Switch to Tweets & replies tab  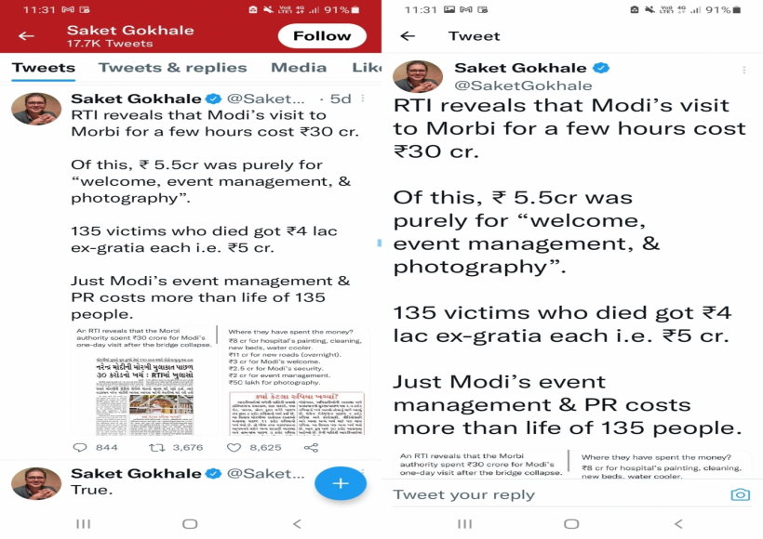(173, 68)
